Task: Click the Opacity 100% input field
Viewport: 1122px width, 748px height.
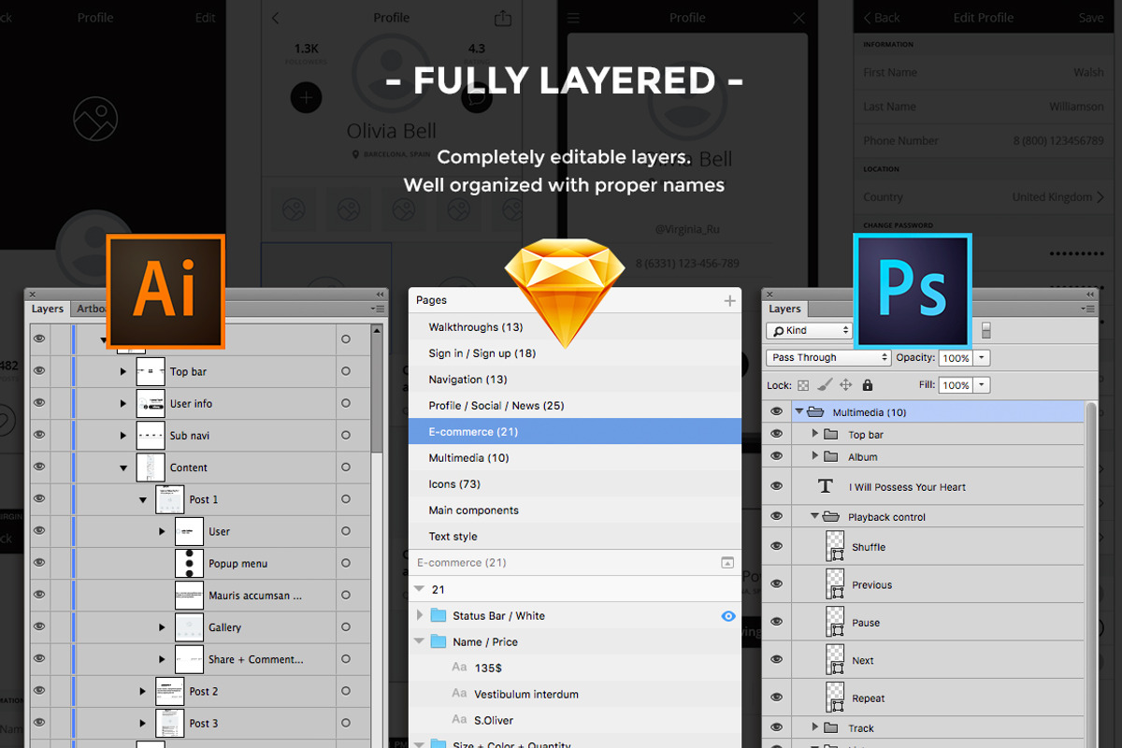Action: click(x=956, y=357)
